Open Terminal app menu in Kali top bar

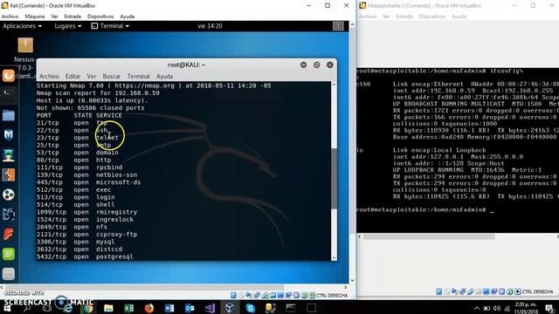110,26
